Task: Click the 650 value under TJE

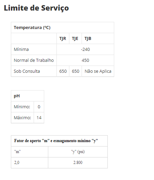Action: tap(75, 71)
